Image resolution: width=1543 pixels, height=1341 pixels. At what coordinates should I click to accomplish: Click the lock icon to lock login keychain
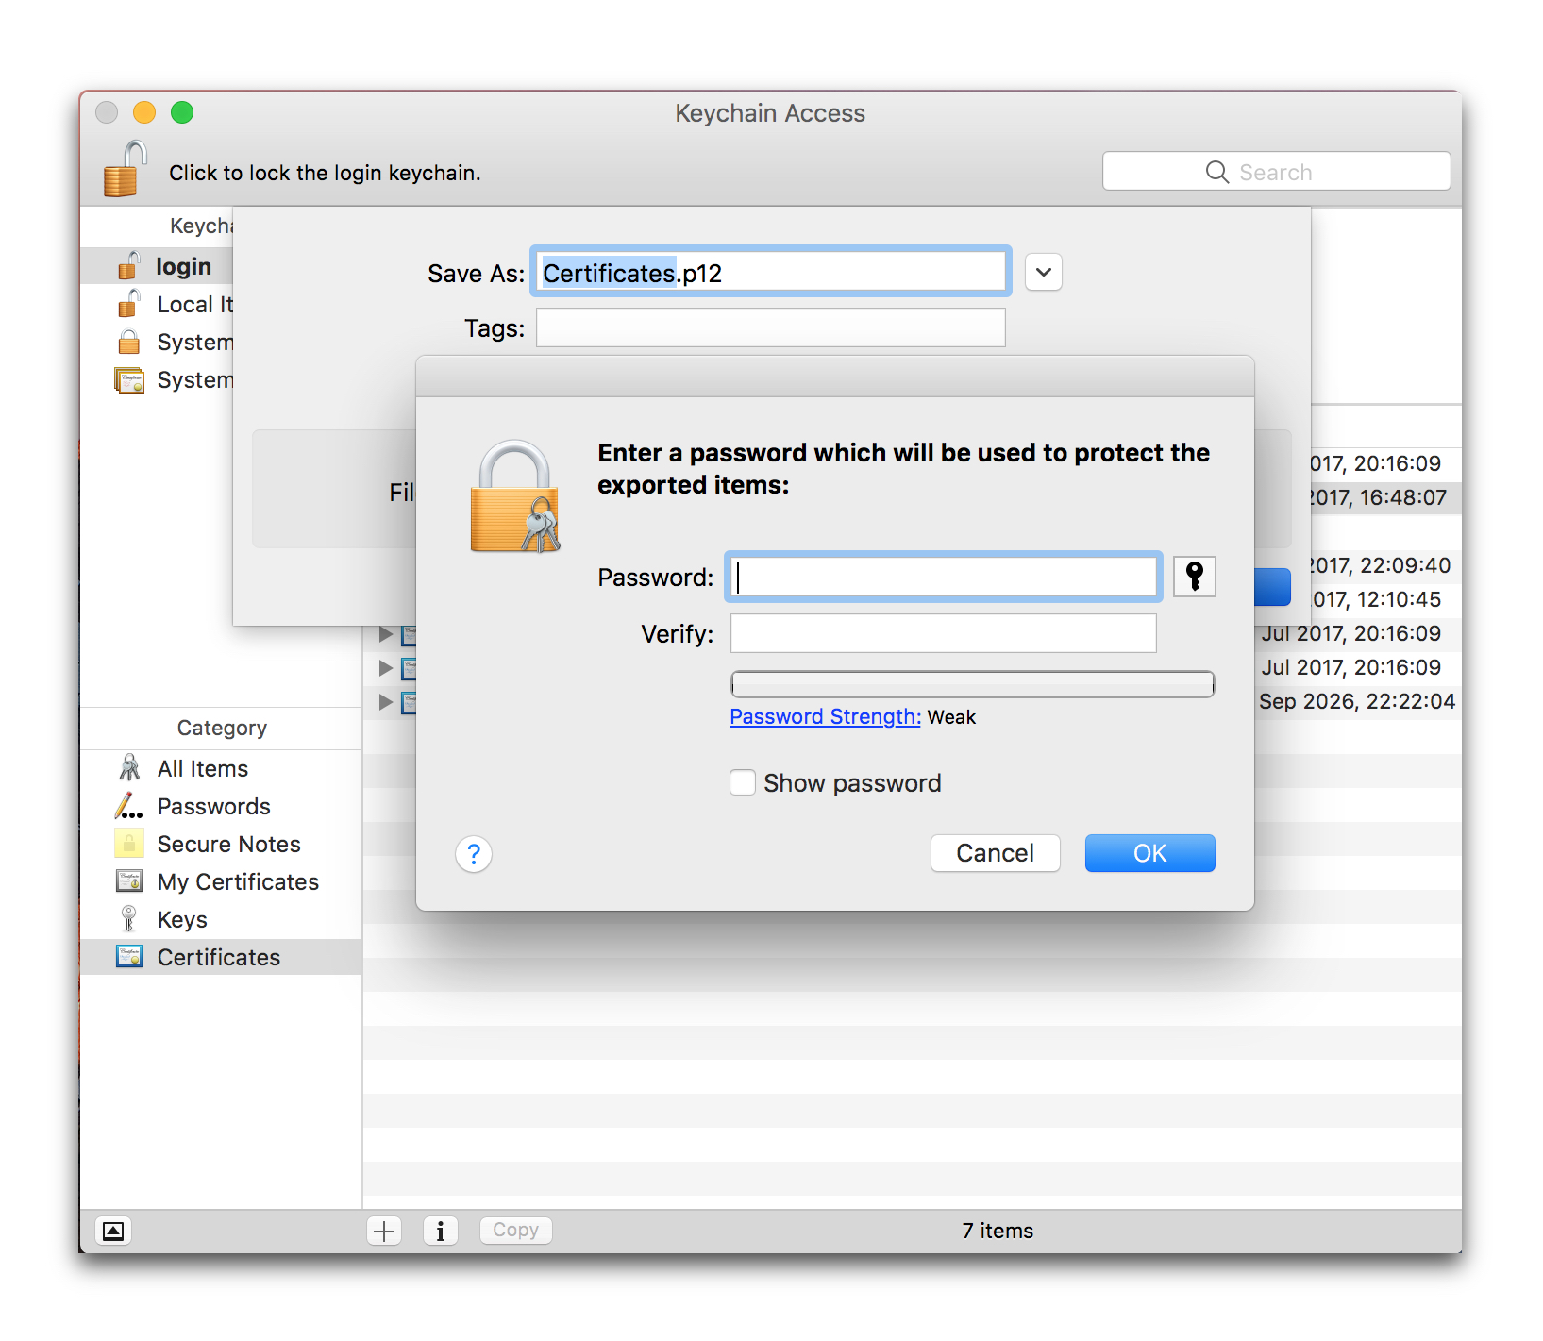126,170
